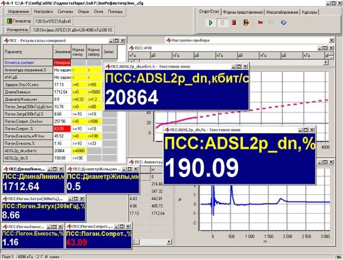
Task: Pause measurement with the pause icon
Action: tap(222, 23)
